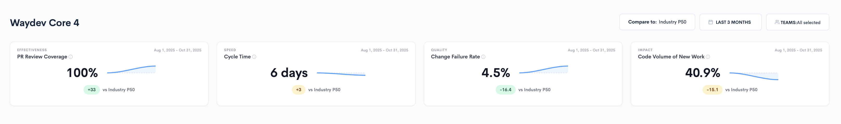Screen dimensions: 841x124
Task: Click the +3 yellow comparison badge
Action: 298,90
